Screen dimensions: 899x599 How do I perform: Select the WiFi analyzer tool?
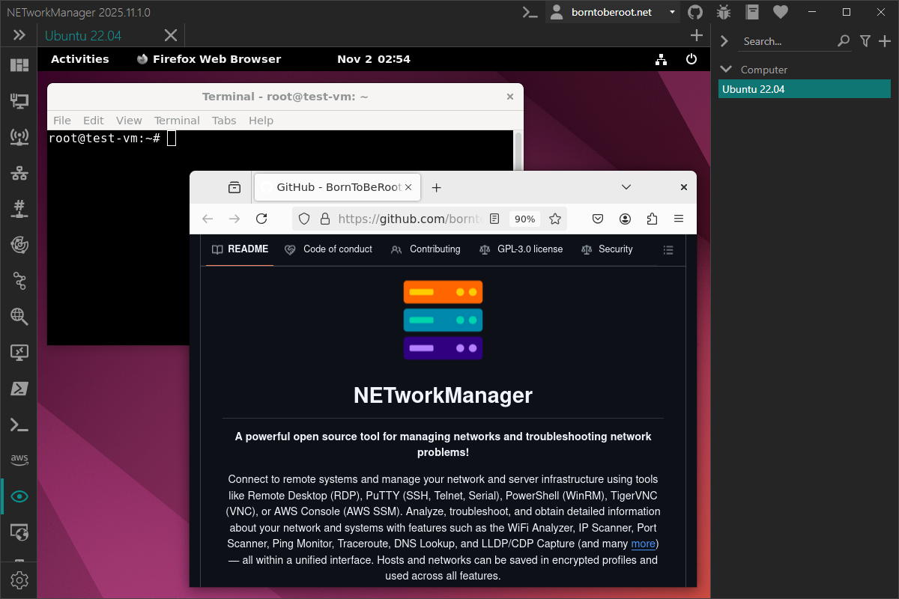pos(19,137)
